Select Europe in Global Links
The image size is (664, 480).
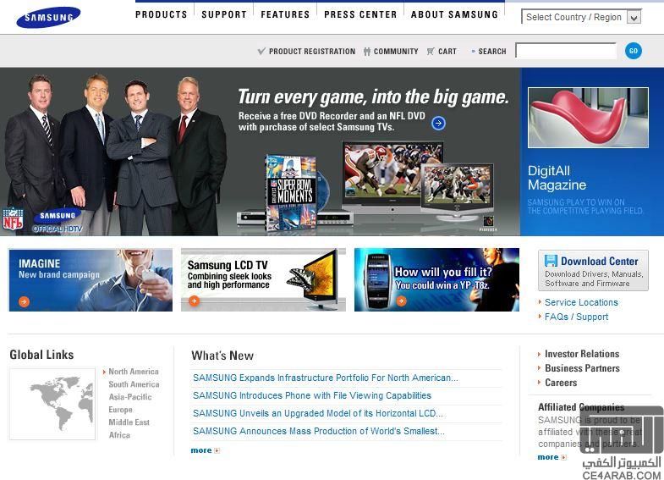120,410
